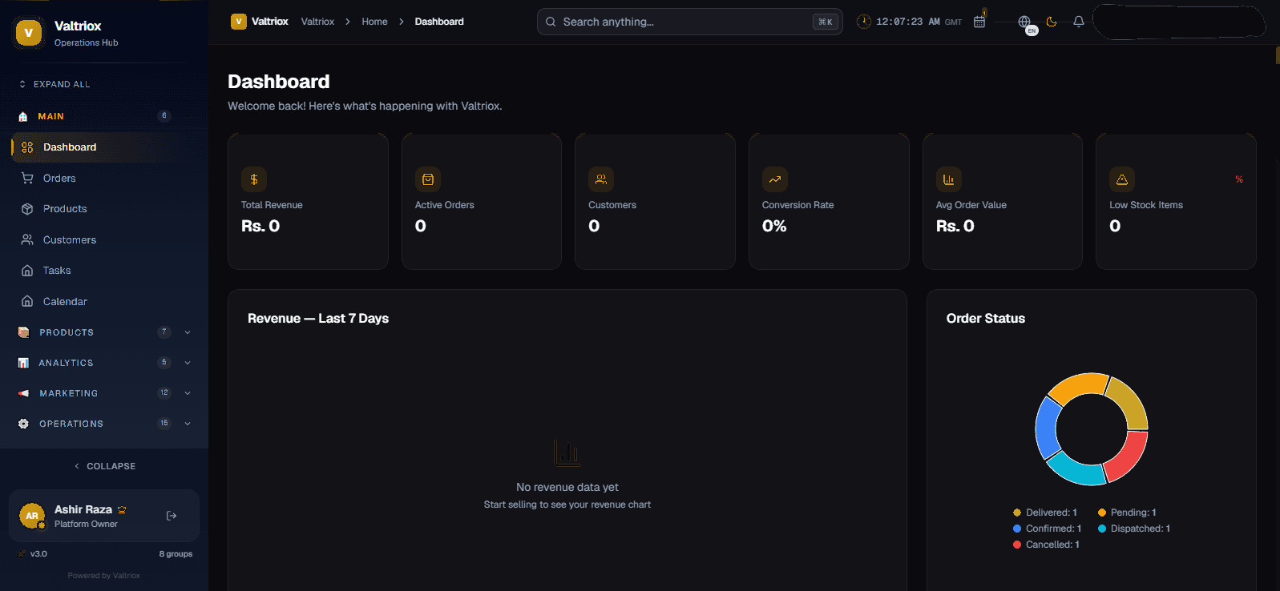Screen dimensions: 1280x591
Task: Click the Pending: 1 legend entry
Action: pos(1127,513)
